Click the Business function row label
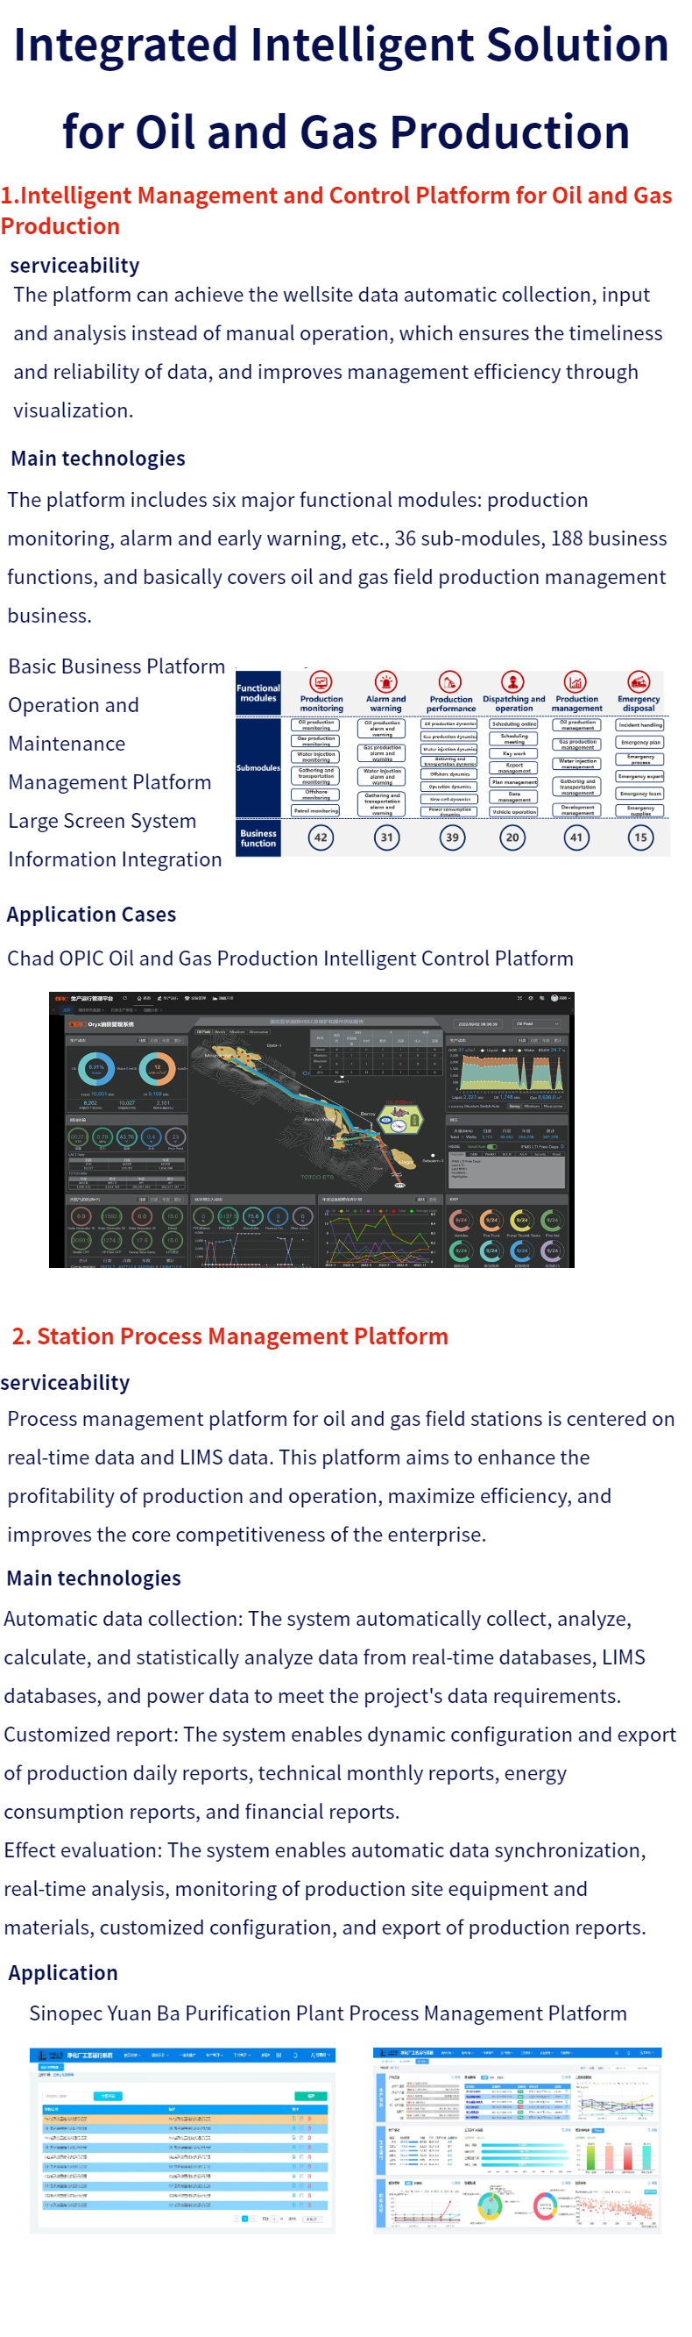 [x=258, y=838]
